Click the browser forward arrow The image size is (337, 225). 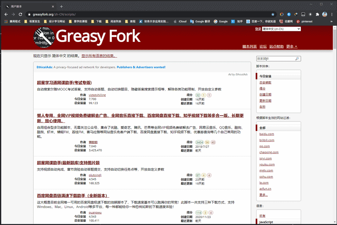pyautogui.click(x=13, y=14)
